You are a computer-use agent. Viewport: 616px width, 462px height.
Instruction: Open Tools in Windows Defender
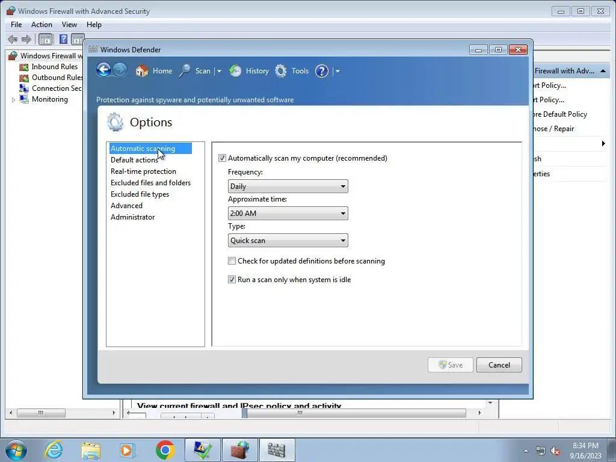(292, 71)
